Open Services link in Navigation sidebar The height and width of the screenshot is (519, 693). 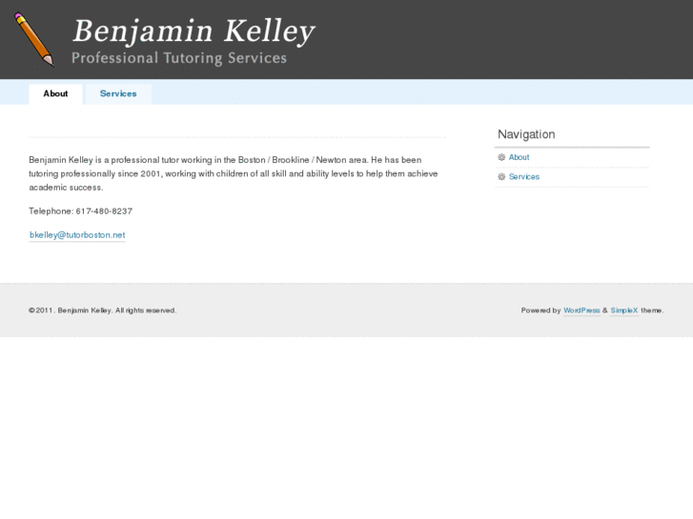[524, 177]
